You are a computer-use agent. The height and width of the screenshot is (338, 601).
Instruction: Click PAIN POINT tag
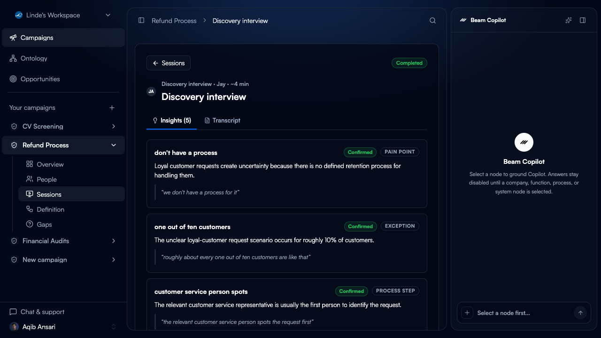(400, 152)
